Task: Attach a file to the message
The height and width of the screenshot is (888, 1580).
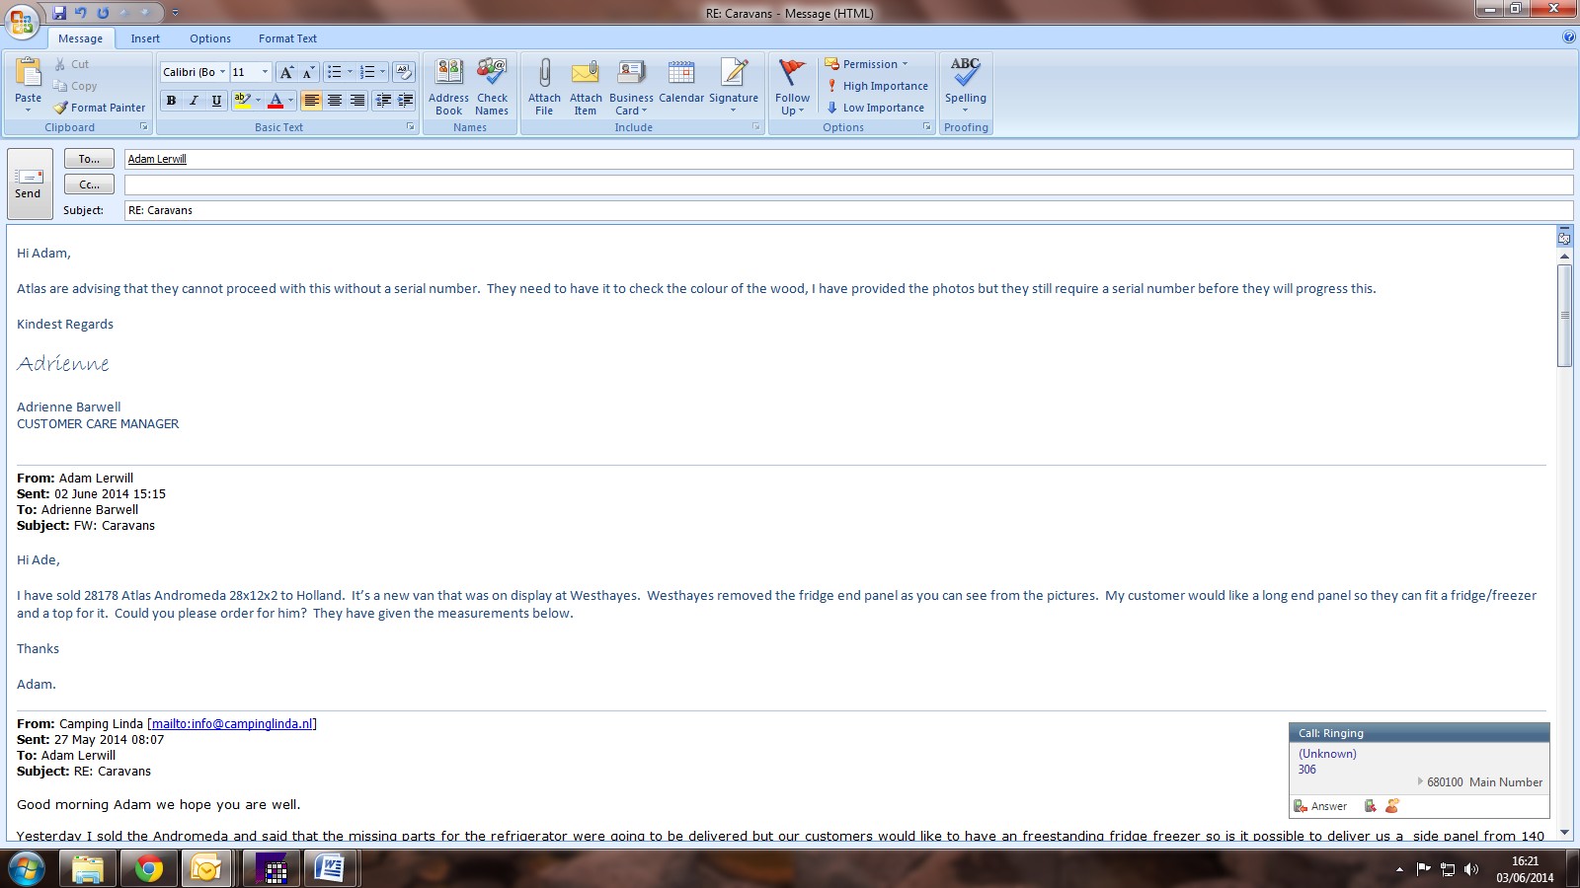Action: click(544, 87)
